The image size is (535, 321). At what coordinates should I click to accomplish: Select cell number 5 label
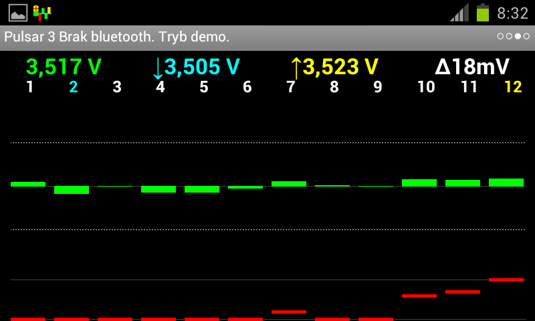click(x=204, y=87)
